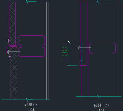Select the upper C-purlin in left detail
This screenshot has width=123, height=111.
[32, 41]
